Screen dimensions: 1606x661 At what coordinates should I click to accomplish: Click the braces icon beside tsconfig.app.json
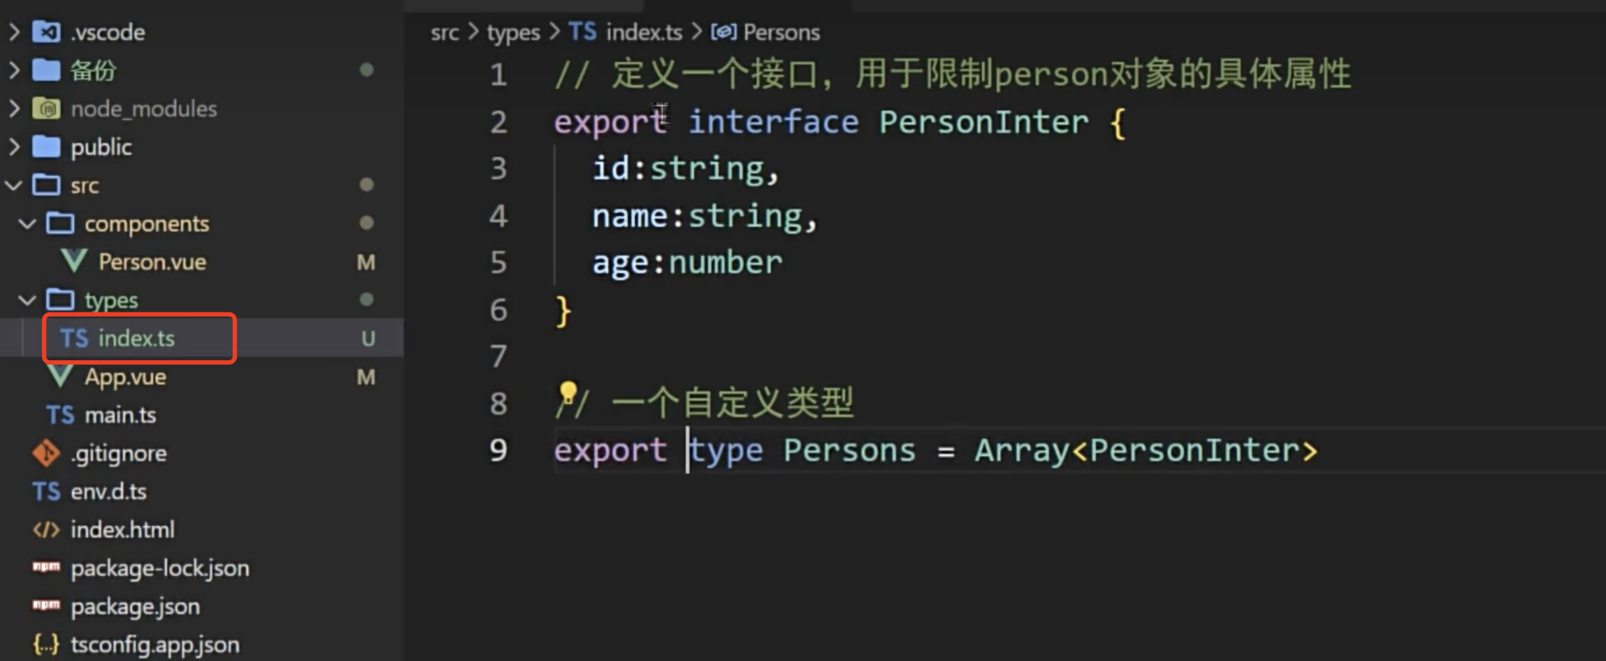click(46, 644)
